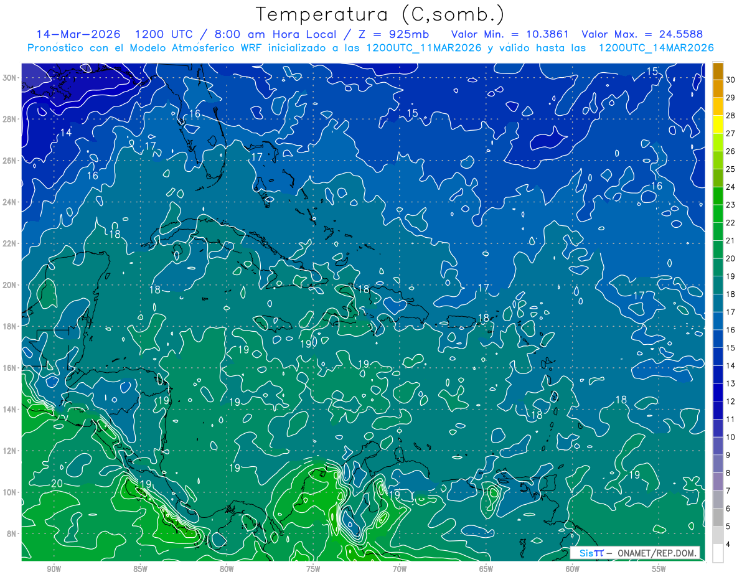This screenshot has width=747, height=577.
Task: Click the colorbar scale label 25
Action: pyautogui.click(x=731, y=169)
